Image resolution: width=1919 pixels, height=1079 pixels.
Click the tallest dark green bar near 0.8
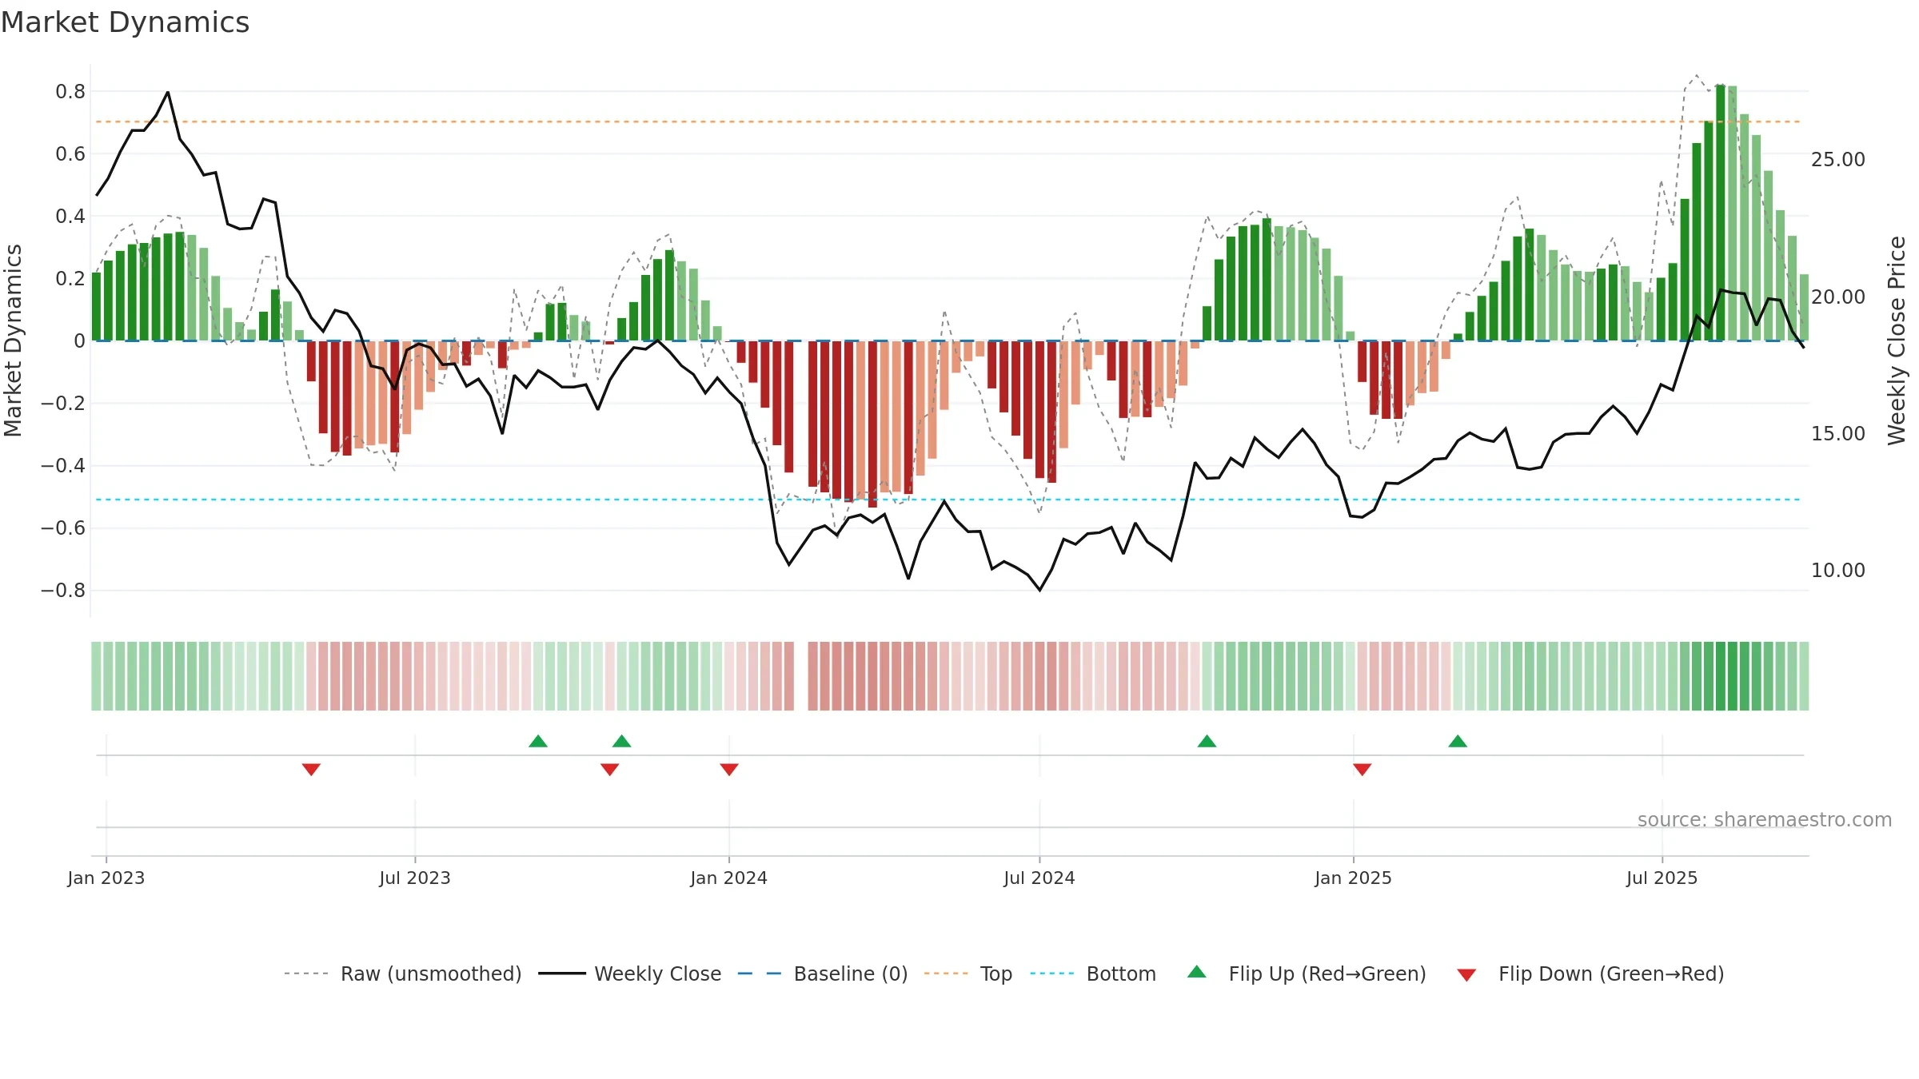(x=1721, y=213)
